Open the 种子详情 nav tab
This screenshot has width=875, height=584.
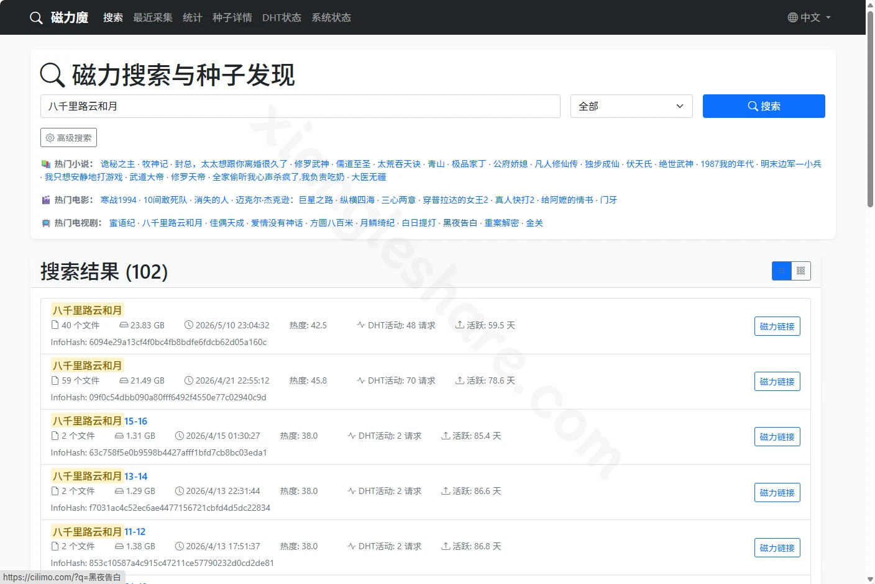tap(232, 17)
